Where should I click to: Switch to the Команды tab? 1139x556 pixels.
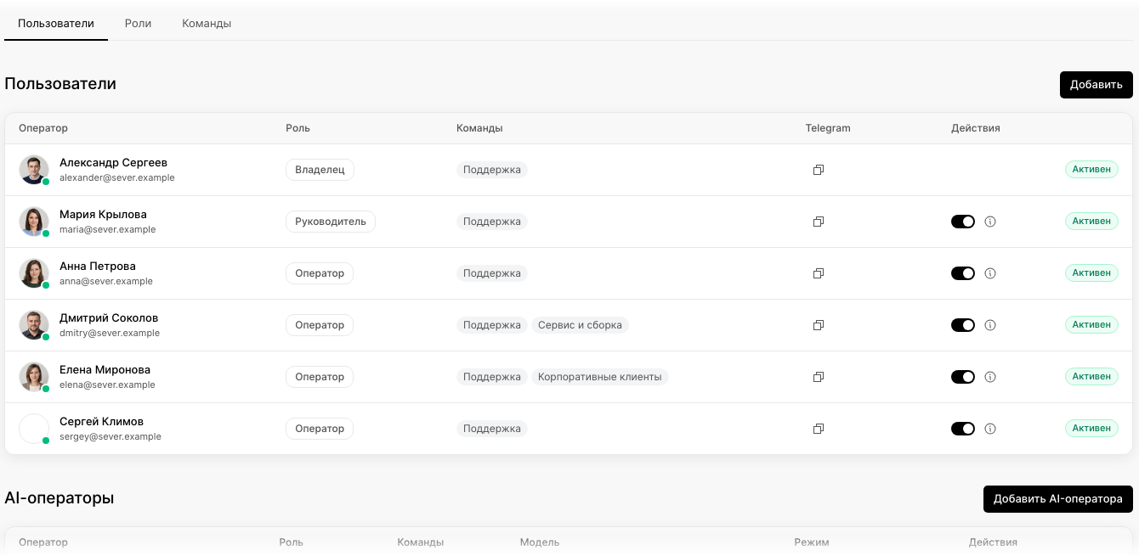(x=207, y=24)
